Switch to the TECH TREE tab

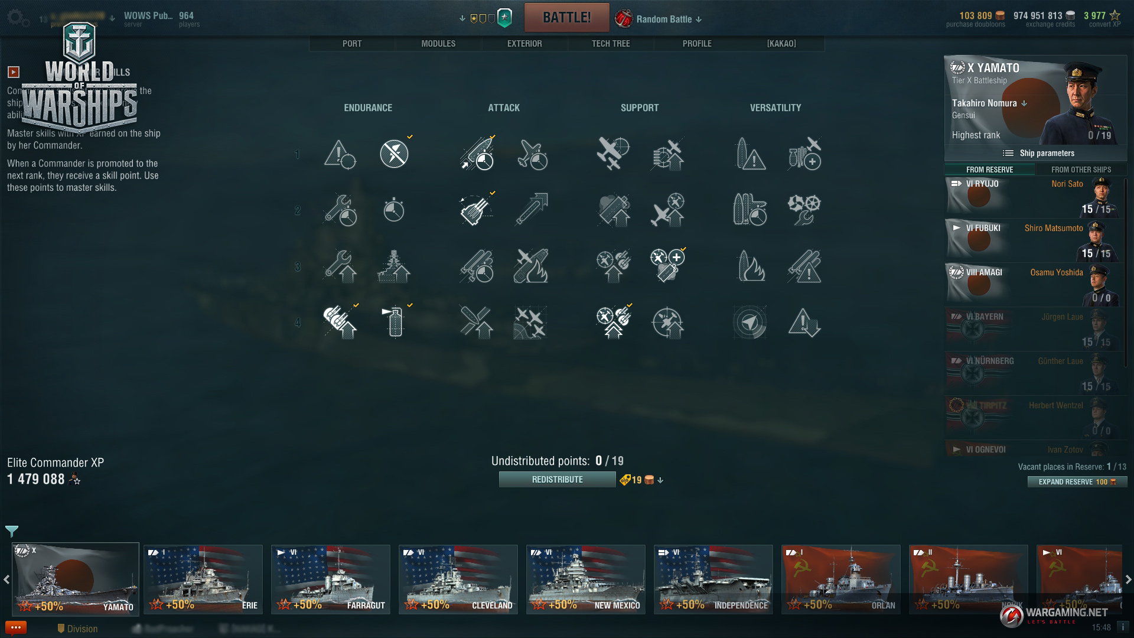[611, 44]
